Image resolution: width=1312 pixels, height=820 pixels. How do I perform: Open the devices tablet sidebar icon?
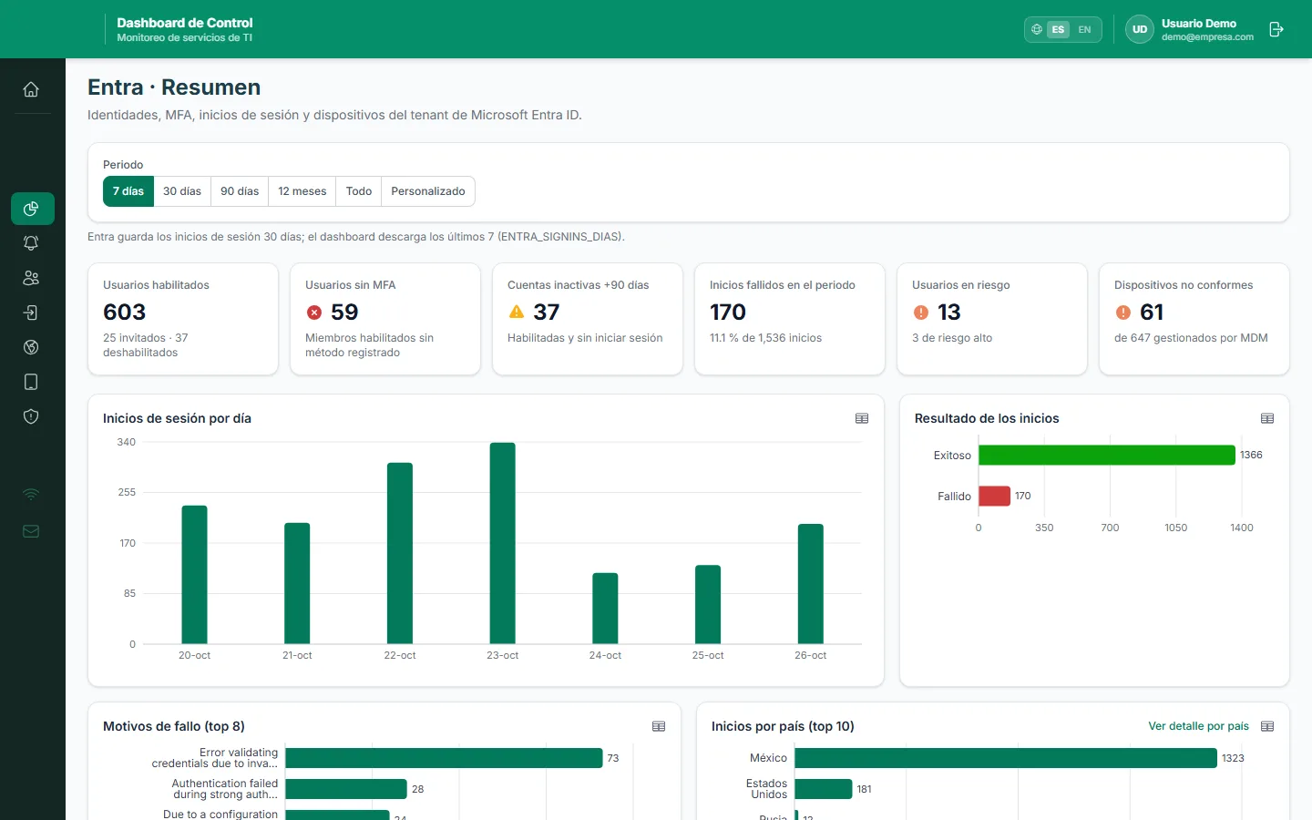[31, 382]
